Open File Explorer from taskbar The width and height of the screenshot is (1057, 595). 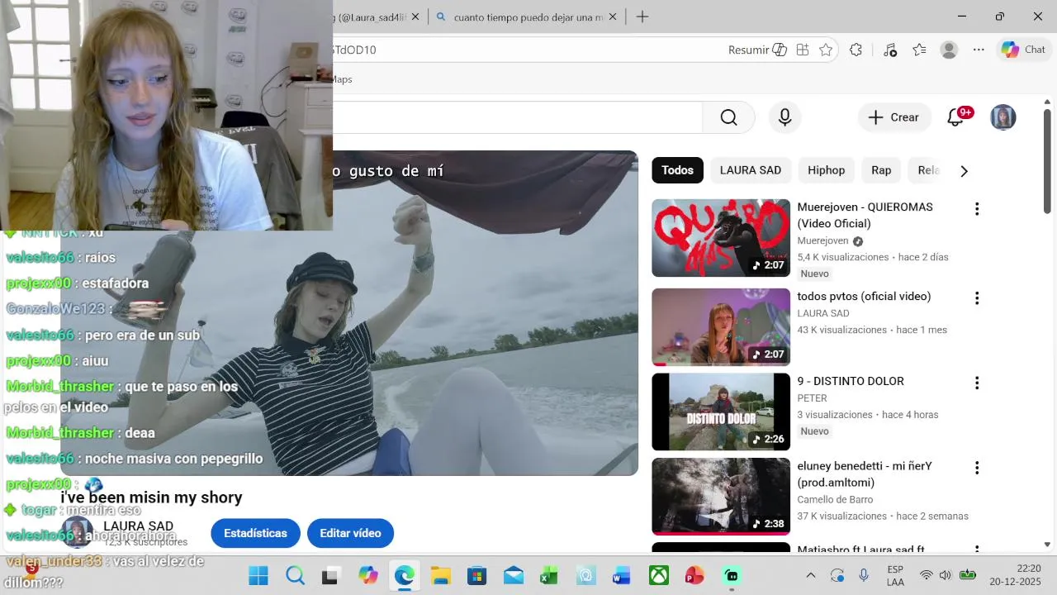coord(440,575)
